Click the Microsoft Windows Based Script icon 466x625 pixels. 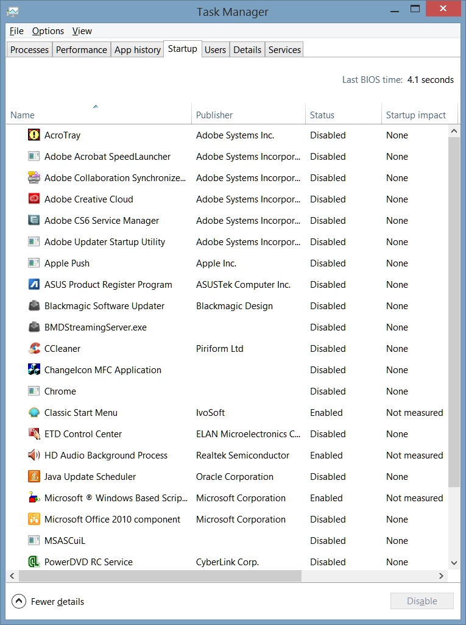click(x=34, y=498)
